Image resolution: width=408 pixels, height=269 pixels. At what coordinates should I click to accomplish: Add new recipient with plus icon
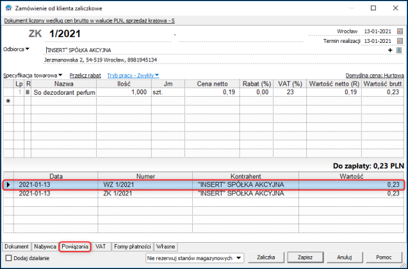coord(390,50)
